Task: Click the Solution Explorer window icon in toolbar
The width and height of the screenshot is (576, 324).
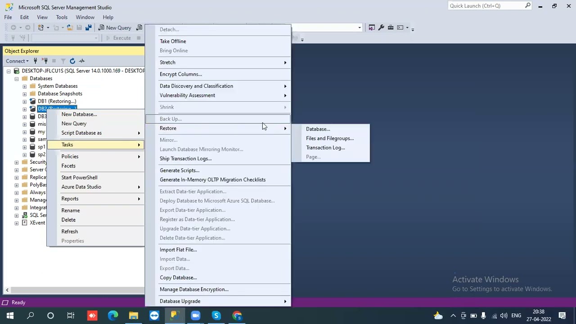Action: [372, 28]
